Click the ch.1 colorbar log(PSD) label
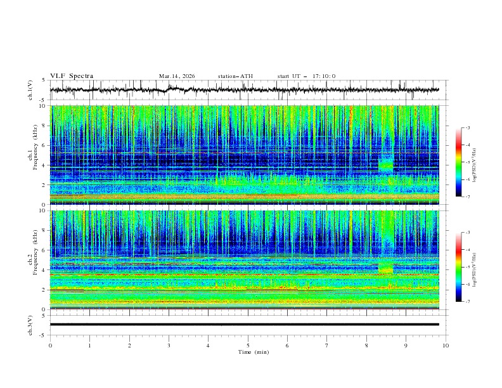 474,165
